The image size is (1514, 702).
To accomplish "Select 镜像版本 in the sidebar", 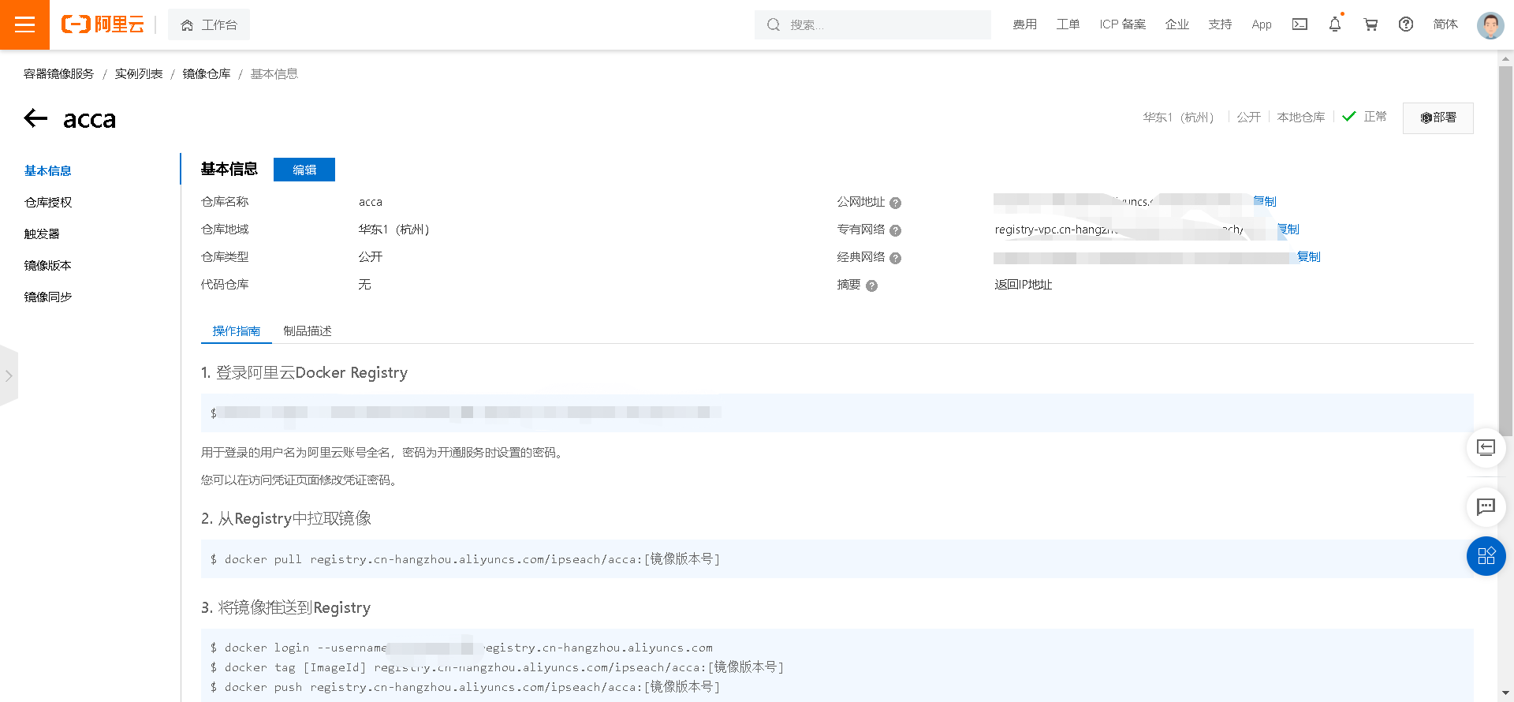I will pyautogui.click(x=48, y=266).
